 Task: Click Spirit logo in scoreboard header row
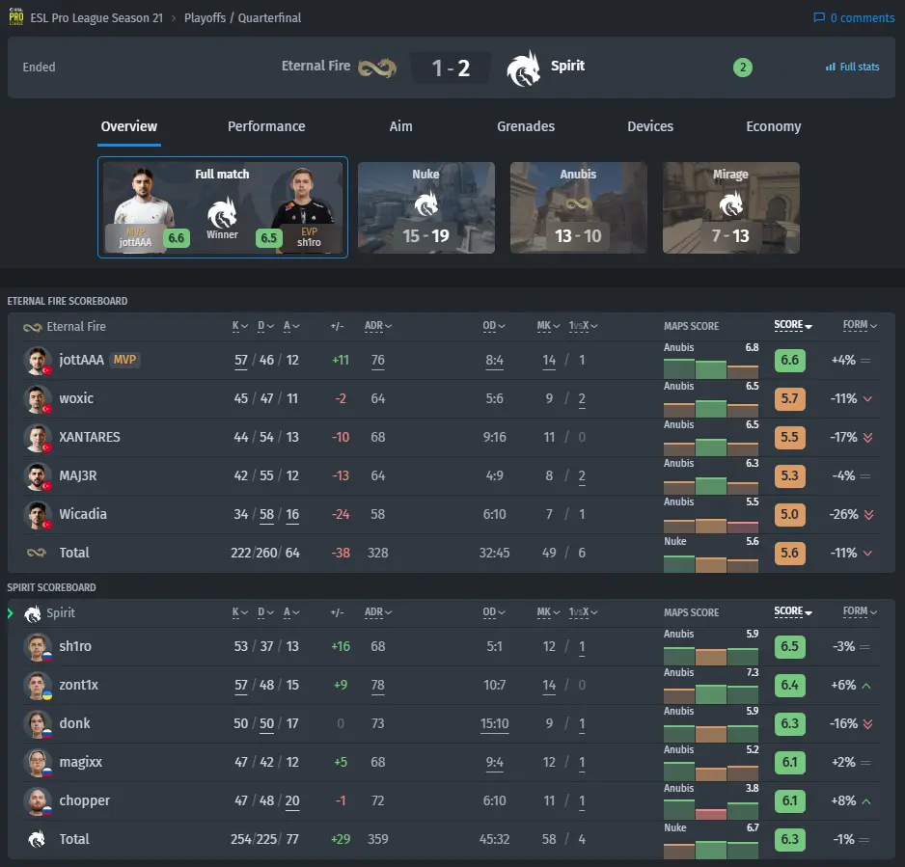tap(33, 613)
